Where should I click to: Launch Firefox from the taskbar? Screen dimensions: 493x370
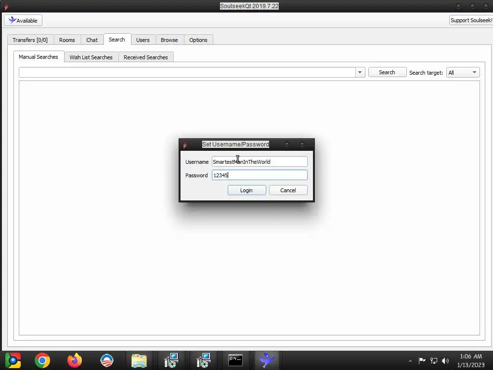(x=75, y=360)
